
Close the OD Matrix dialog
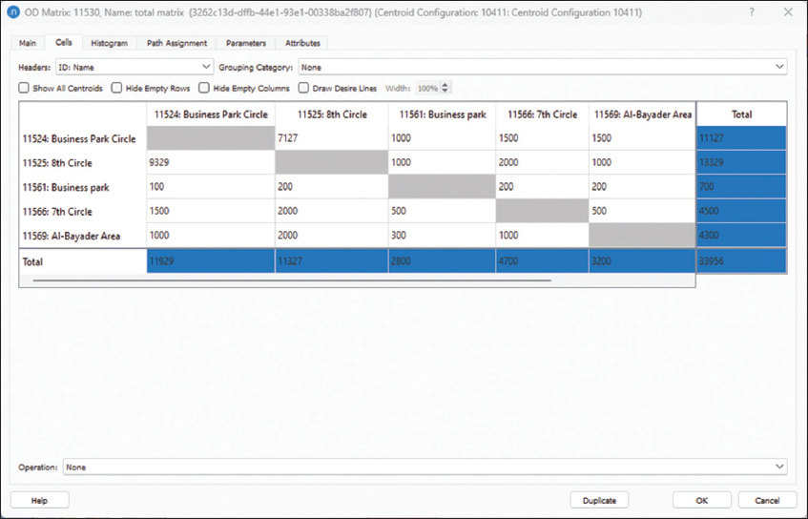[x=788, y=11]
